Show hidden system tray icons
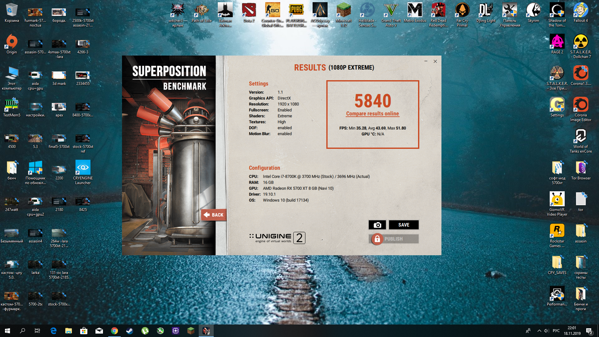This screenshot has height=337, width=599. pos(539,331)
